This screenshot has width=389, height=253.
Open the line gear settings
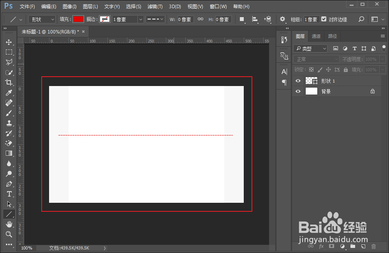[x=282, y=19]
